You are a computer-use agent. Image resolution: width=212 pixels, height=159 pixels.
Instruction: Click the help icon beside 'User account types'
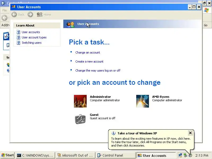click(x=18, y=37)
